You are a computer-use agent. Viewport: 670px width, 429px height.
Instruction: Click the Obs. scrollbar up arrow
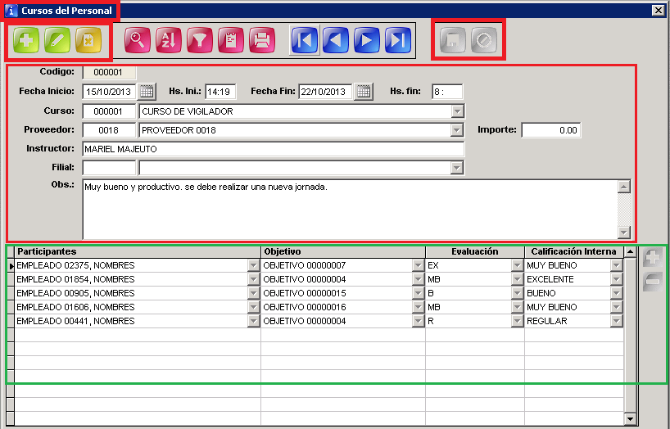tap(624, 187)
